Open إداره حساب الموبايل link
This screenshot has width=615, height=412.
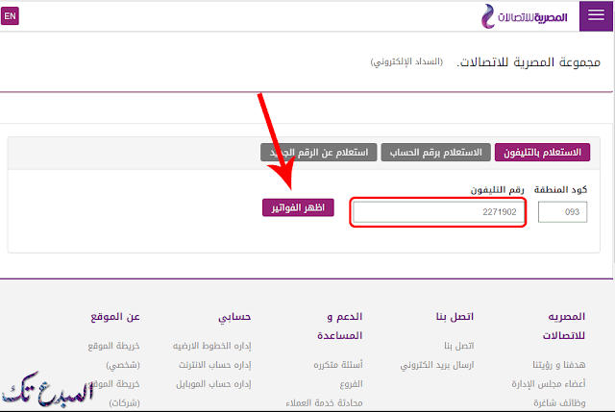point(214,383)
